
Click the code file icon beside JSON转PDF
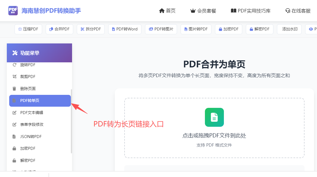(14, 137)
